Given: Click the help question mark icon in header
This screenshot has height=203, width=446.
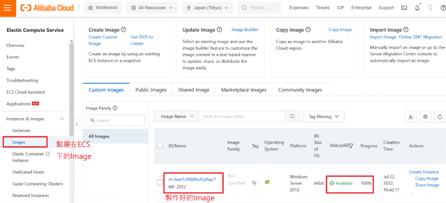Looking at the screenshot, I should pos(443,8).
